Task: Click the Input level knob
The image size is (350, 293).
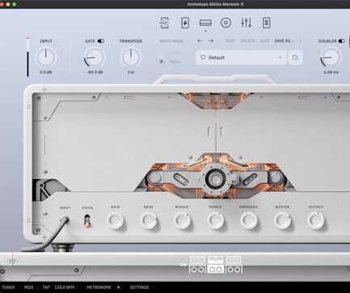Action: tap(46, 57)
